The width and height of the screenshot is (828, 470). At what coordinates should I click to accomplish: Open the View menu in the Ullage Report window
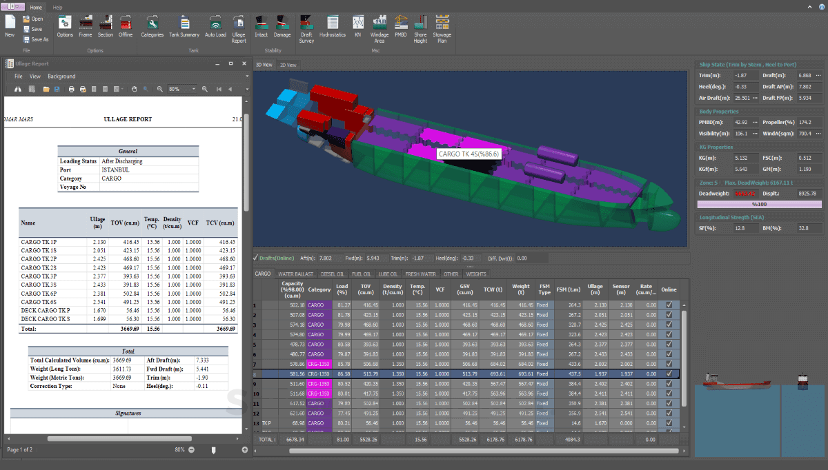[34, 76]
